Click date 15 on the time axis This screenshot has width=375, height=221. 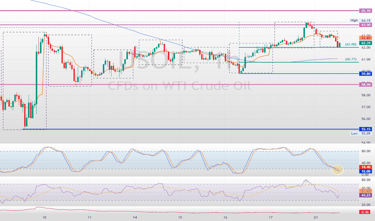tap(180, 217)
